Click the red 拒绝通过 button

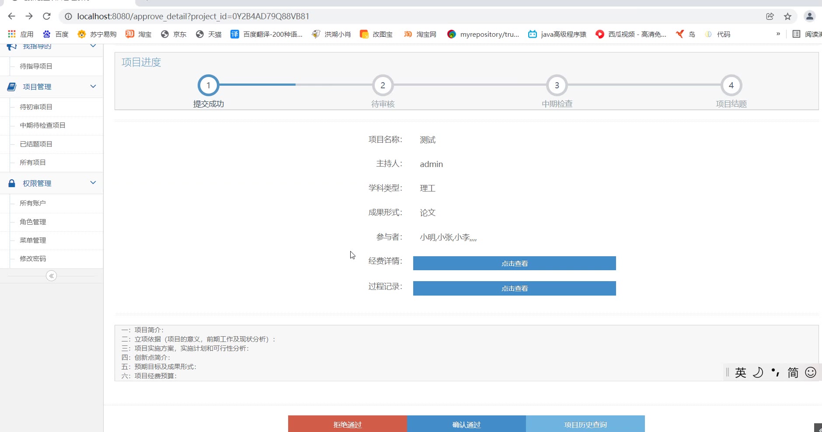[x=348, y=424]
